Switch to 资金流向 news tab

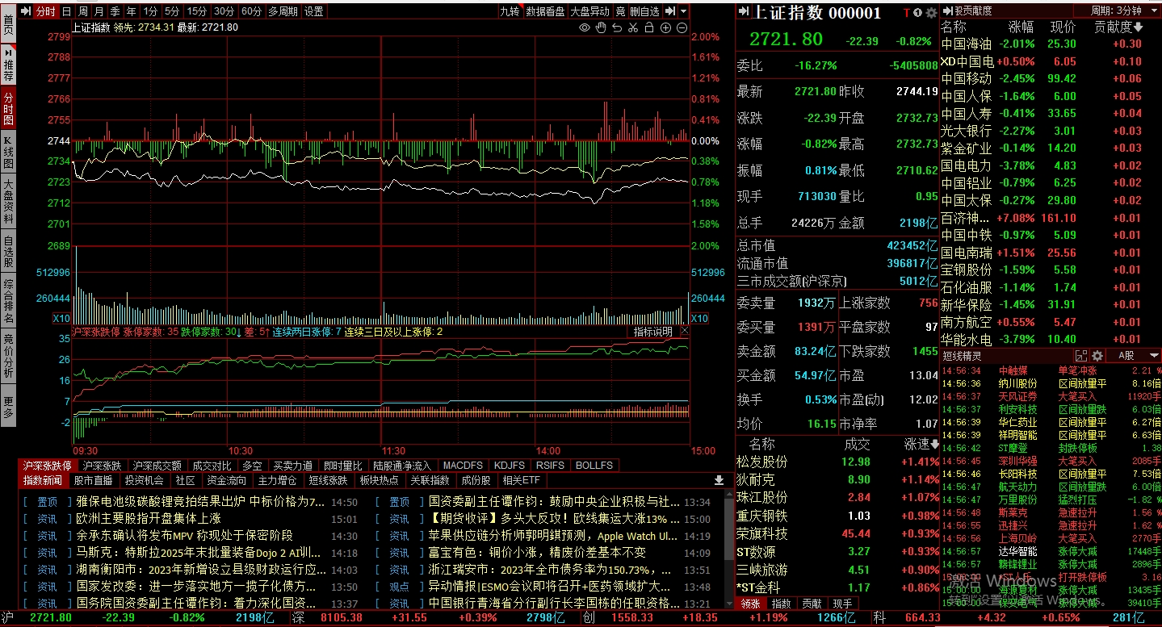[225, 480]
